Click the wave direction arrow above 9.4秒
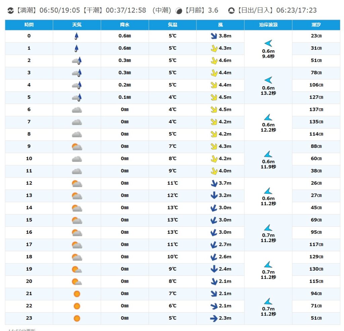 click(x=268, y=43)
